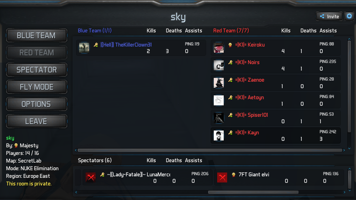Click the spectators list left scroll arrow
Viewport: 356px width, 200px height.
76,192
